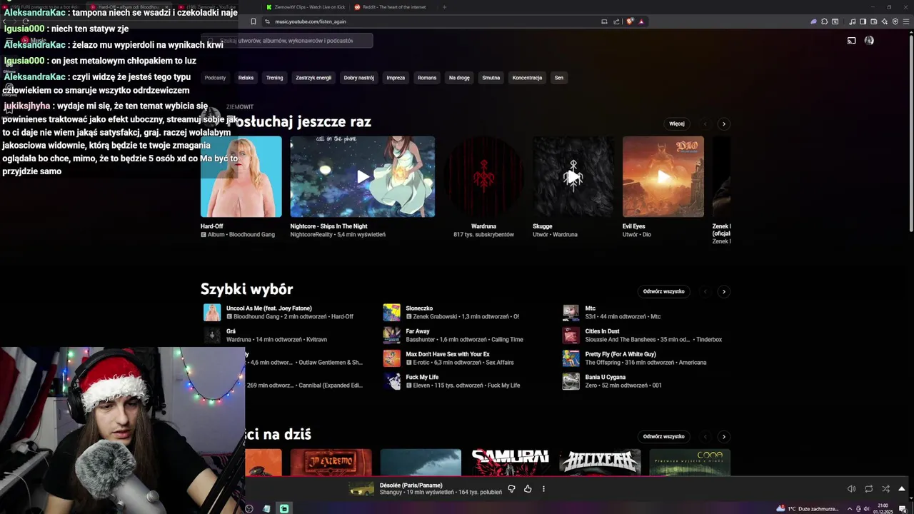Select the Koncentracja mood chip
This screenshot has height=514, width=914.
pos(527,78)
